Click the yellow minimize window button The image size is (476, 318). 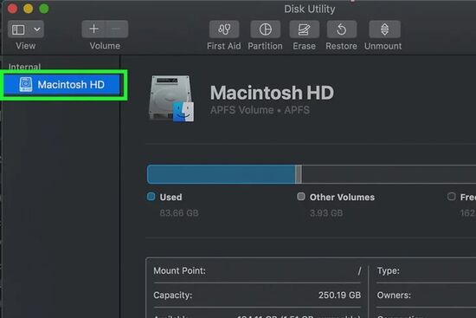pyautogui.click(x=29, y=9)
